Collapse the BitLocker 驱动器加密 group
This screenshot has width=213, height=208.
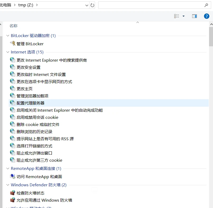coord(8,35)
